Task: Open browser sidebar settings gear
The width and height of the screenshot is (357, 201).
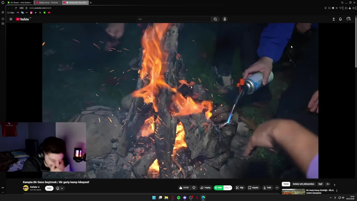Action: click(x=3, y=24)
